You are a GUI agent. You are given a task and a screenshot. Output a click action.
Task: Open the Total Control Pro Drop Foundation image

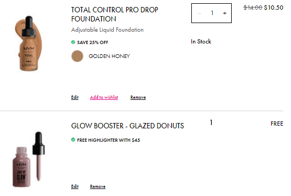click(29, 43)
